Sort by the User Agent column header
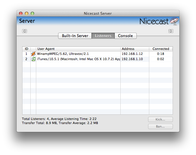 tap(78, 49)
